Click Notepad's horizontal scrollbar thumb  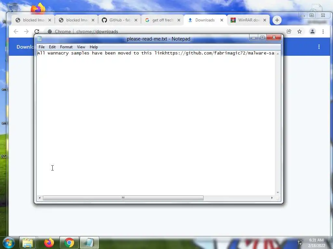[x=123, y=198]
